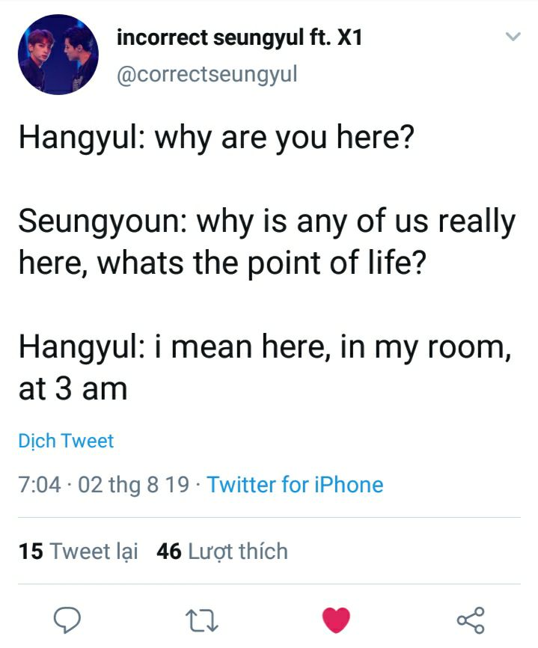
Task: Translate with the 'Dịch Tweet' link
Action: [x=66, y=441]
